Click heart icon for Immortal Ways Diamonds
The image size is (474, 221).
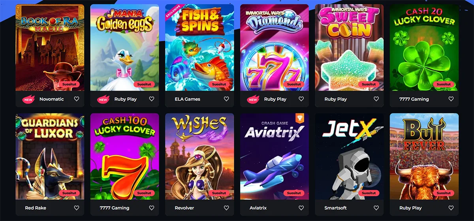[301, 99]
